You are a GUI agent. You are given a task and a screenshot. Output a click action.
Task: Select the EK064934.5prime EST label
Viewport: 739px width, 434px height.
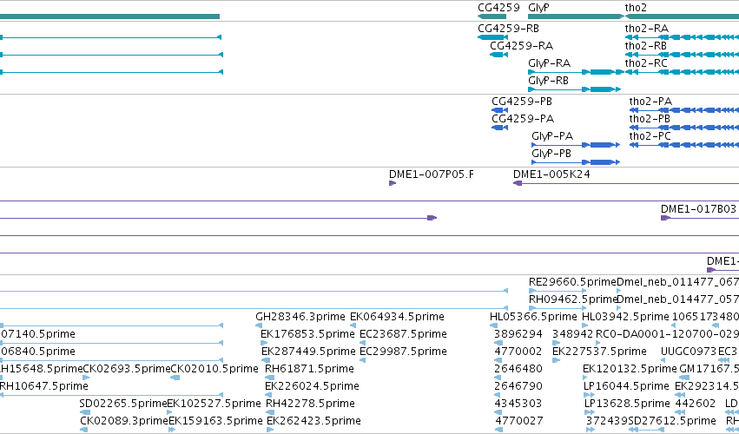pyautogui.click(x=397, y=317)
